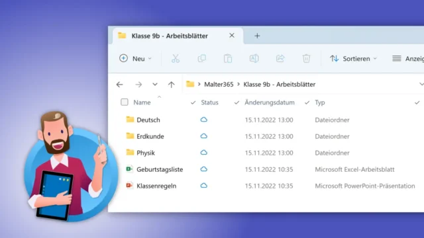Click cloud status icon of Geburtstagsliste

coord(204,169)
